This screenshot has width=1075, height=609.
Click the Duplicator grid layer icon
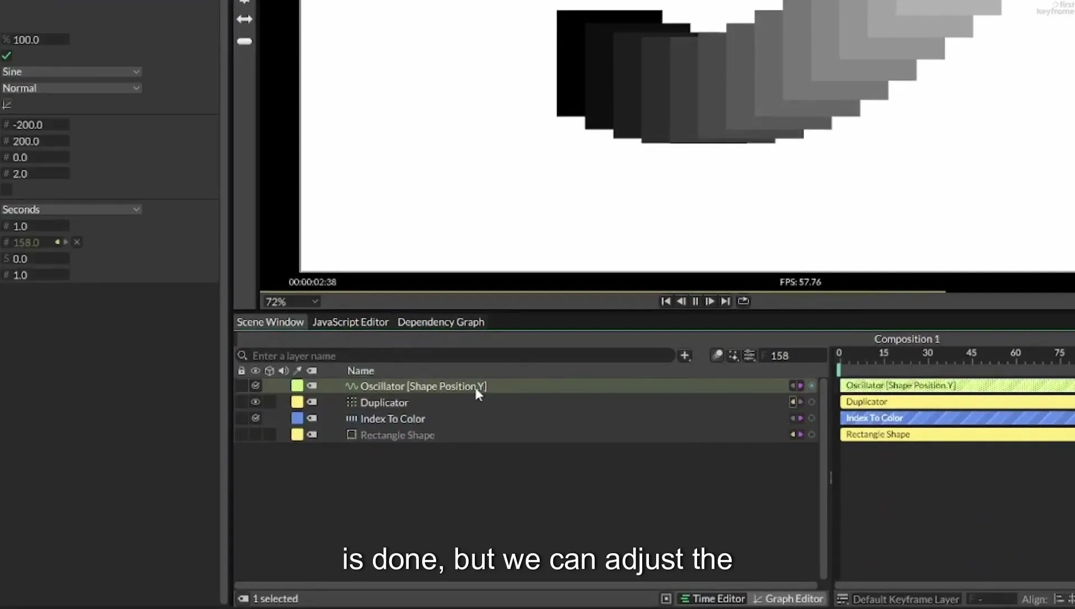352,402
